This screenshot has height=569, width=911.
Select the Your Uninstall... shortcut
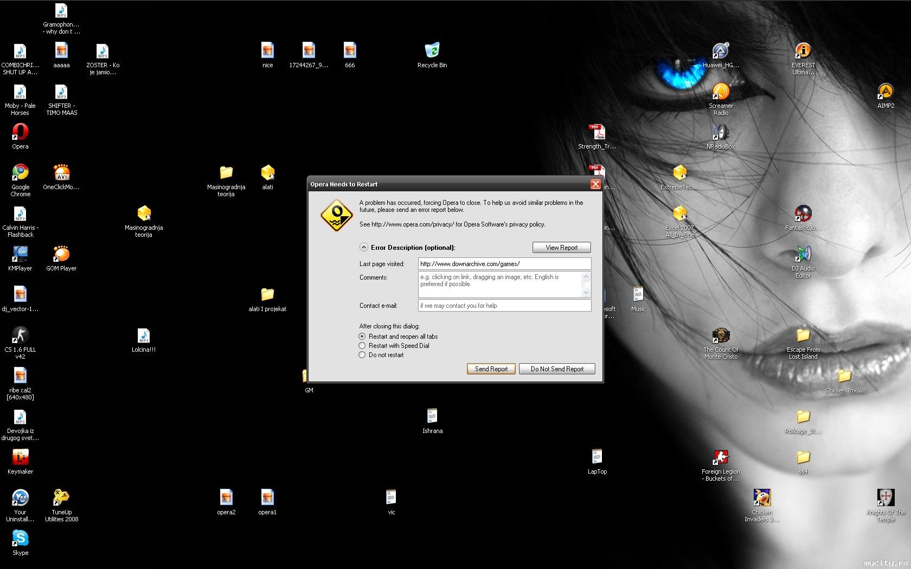[x=20, y=498]
